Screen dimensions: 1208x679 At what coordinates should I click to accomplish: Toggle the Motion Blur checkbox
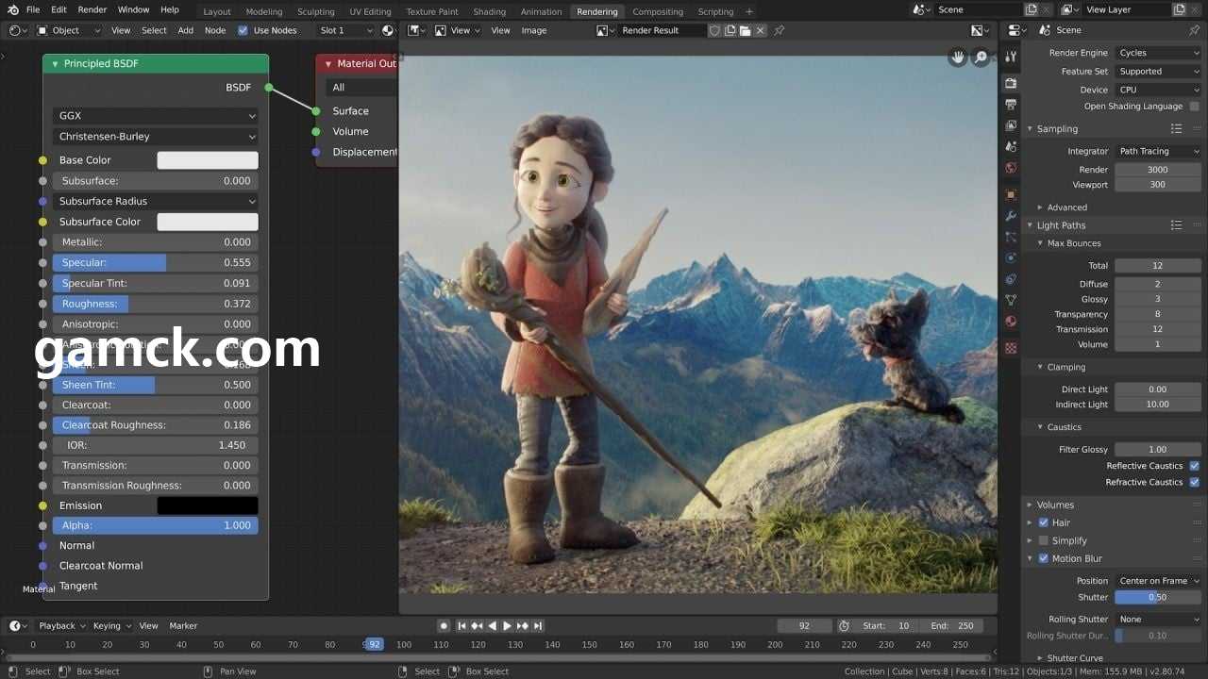[x=1043, y=558]
